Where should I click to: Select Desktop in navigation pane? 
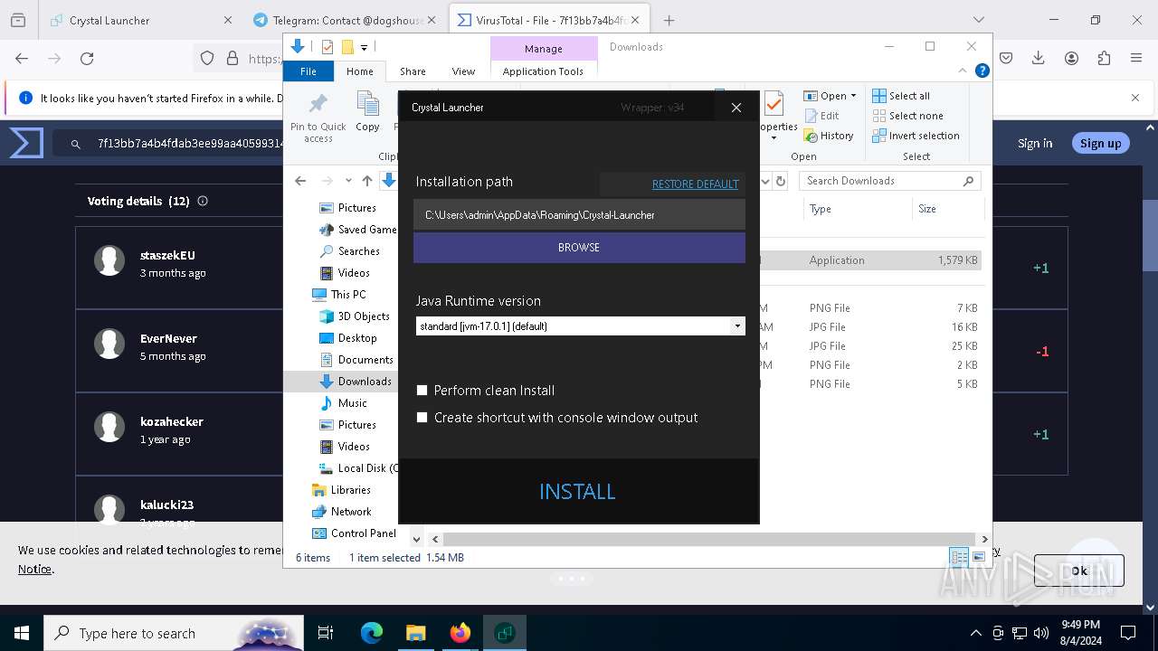[348, 338]
